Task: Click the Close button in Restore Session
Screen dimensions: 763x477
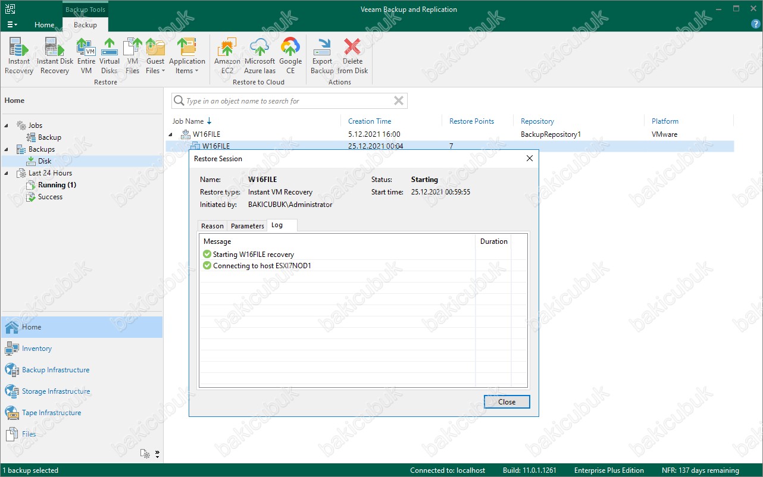Action: pos(506,402)
